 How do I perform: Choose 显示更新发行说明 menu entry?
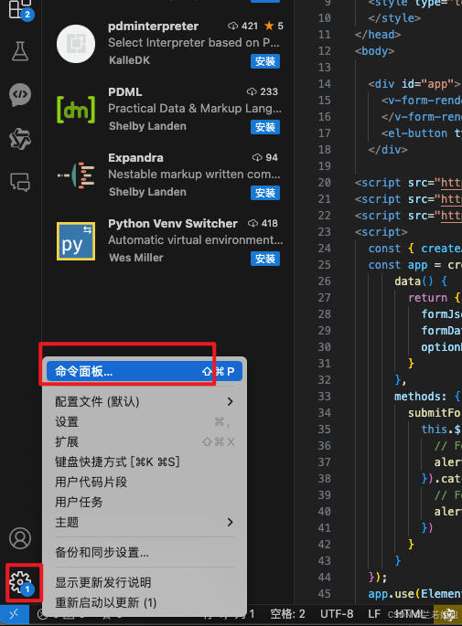click(x=145, y=582)
